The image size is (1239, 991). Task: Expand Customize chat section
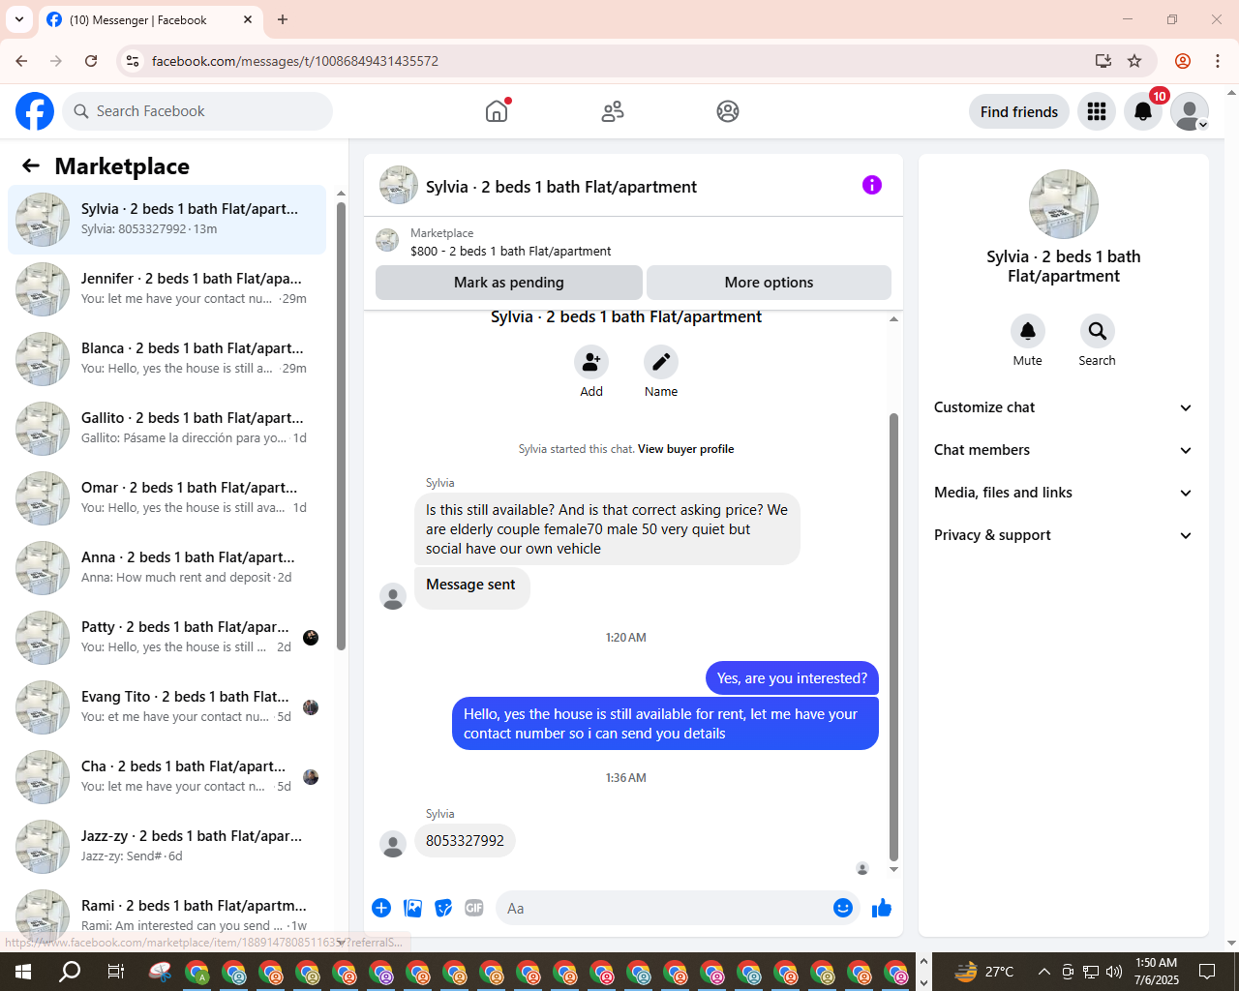[1063, 407]
